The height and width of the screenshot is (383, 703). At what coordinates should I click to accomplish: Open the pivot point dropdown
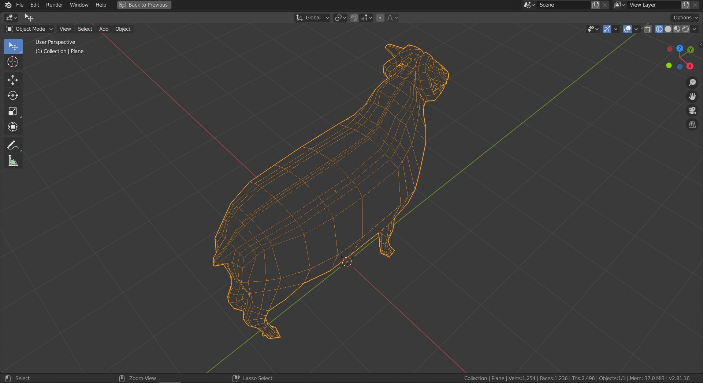click(340, 18)
